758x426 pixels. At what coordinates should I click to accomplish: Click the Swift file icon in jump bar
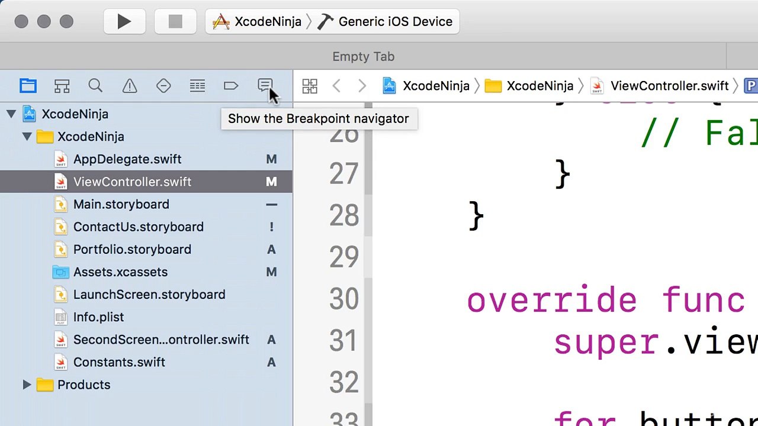tap(597, 86)
